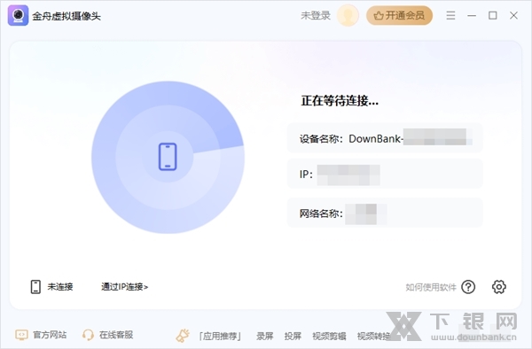Image resolution: width=532 pixels, height=349 pixels.
Task: Open the 录屏 recommended app
Action: [x=264, y=336]
